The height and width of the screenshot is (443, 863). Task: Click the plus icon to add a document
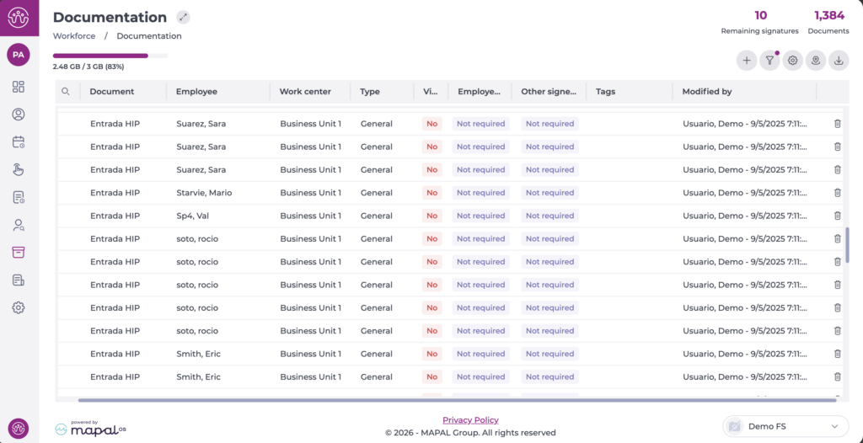coord(747,61)
